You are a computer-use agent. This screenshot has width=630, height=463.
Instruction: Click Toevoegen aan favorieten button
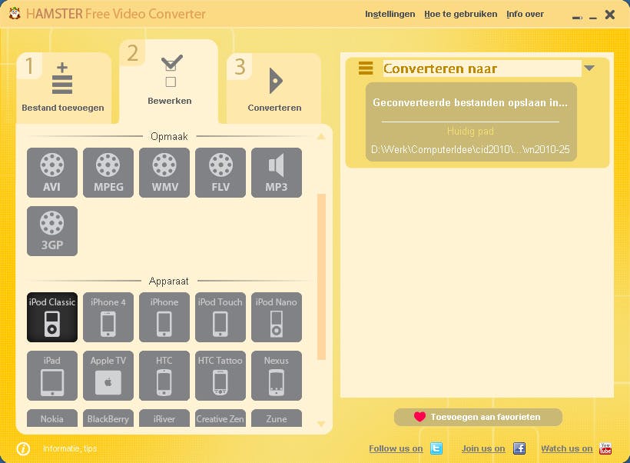click(478, 417)
